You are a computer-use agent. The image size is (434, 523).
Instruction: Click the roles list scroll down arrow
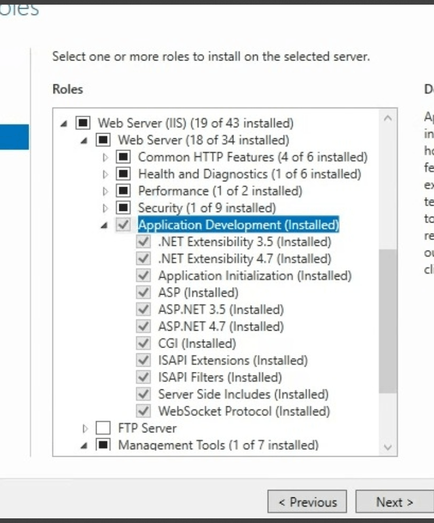388,447
